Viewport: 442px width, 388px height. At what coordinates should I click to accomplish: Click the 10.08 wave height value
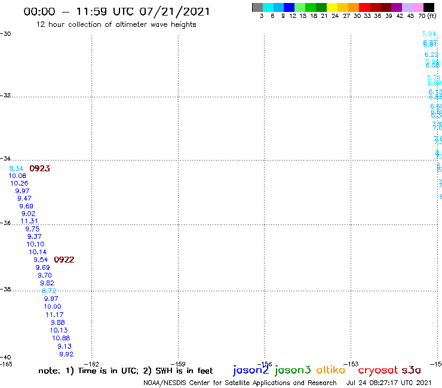coord(17,176)
